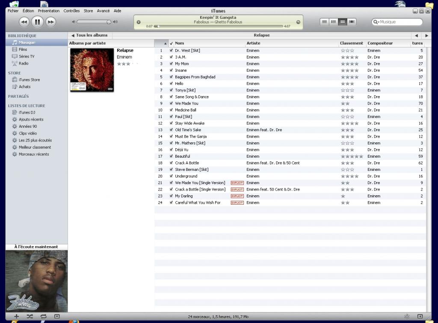Toggle repeat mode
This screenshot has width=438, height=323.
(x=43, y=316)
